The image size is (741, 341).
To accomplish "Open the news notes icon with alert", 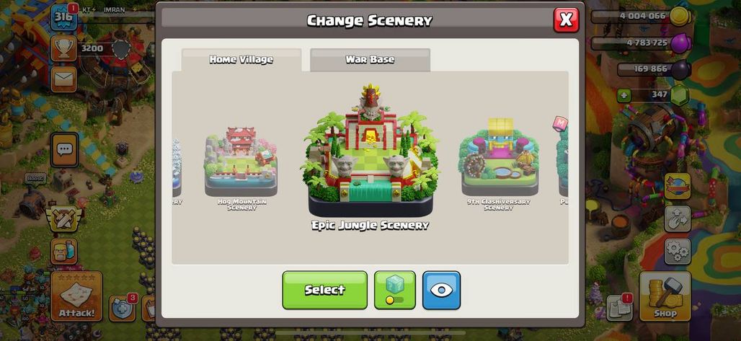I will [620, 307].
